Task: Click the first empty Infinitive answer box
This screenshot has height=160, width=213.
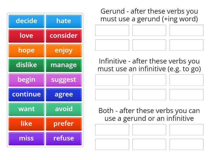Action: (x=112, y=80)
